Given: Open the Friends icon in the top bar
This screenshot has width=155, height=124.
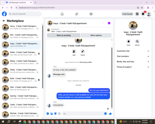Looking at the screenshot, I should (77, 14).
